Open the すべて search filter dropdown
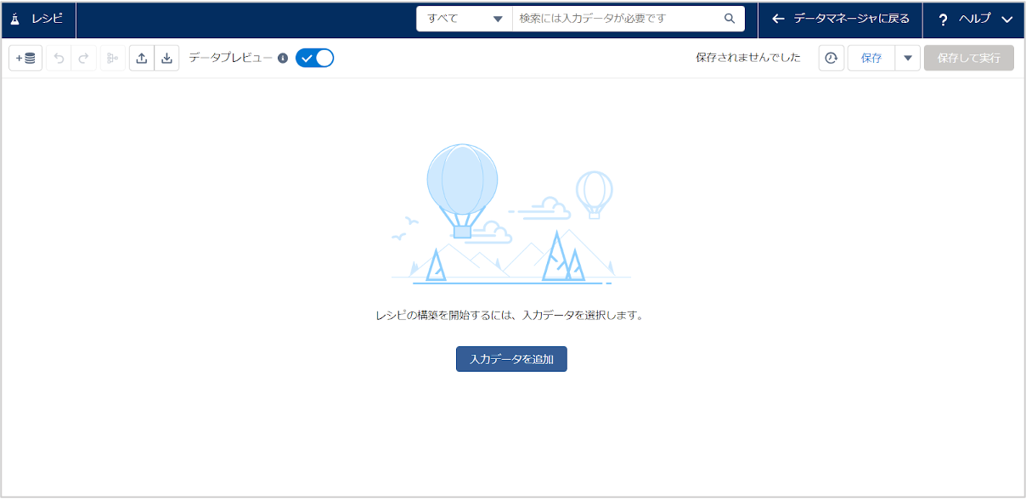Viewport: 1026px width, 499px height. [x=465, y=19]
